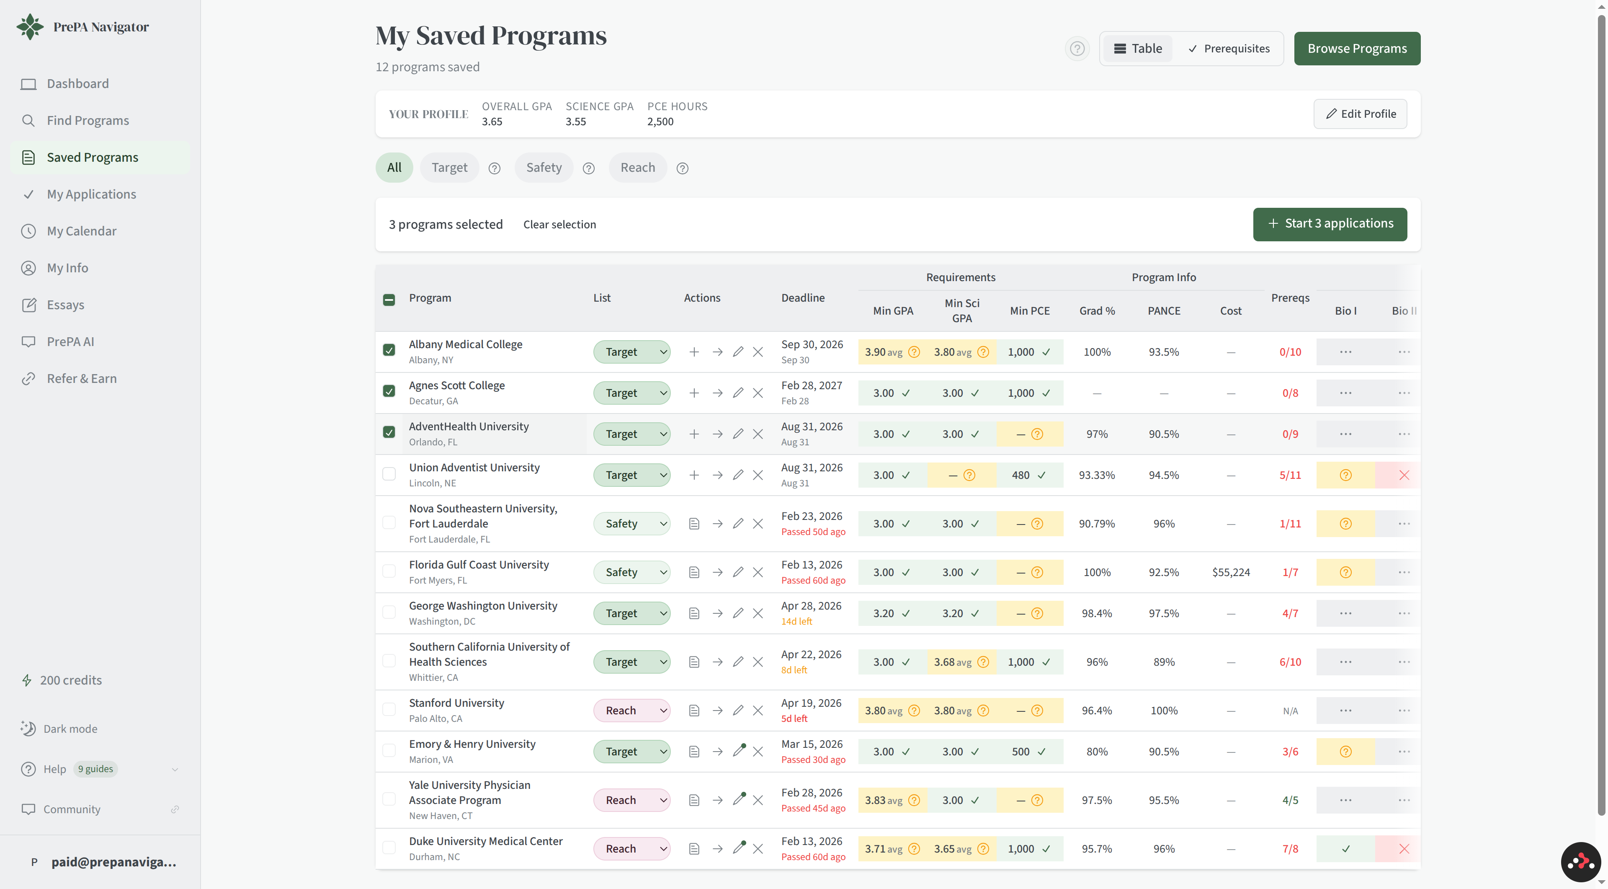The width and height of the screenshot is (1608, 889).
Task: Check Union Adventist University checkbox
Action: click(389, 474)
